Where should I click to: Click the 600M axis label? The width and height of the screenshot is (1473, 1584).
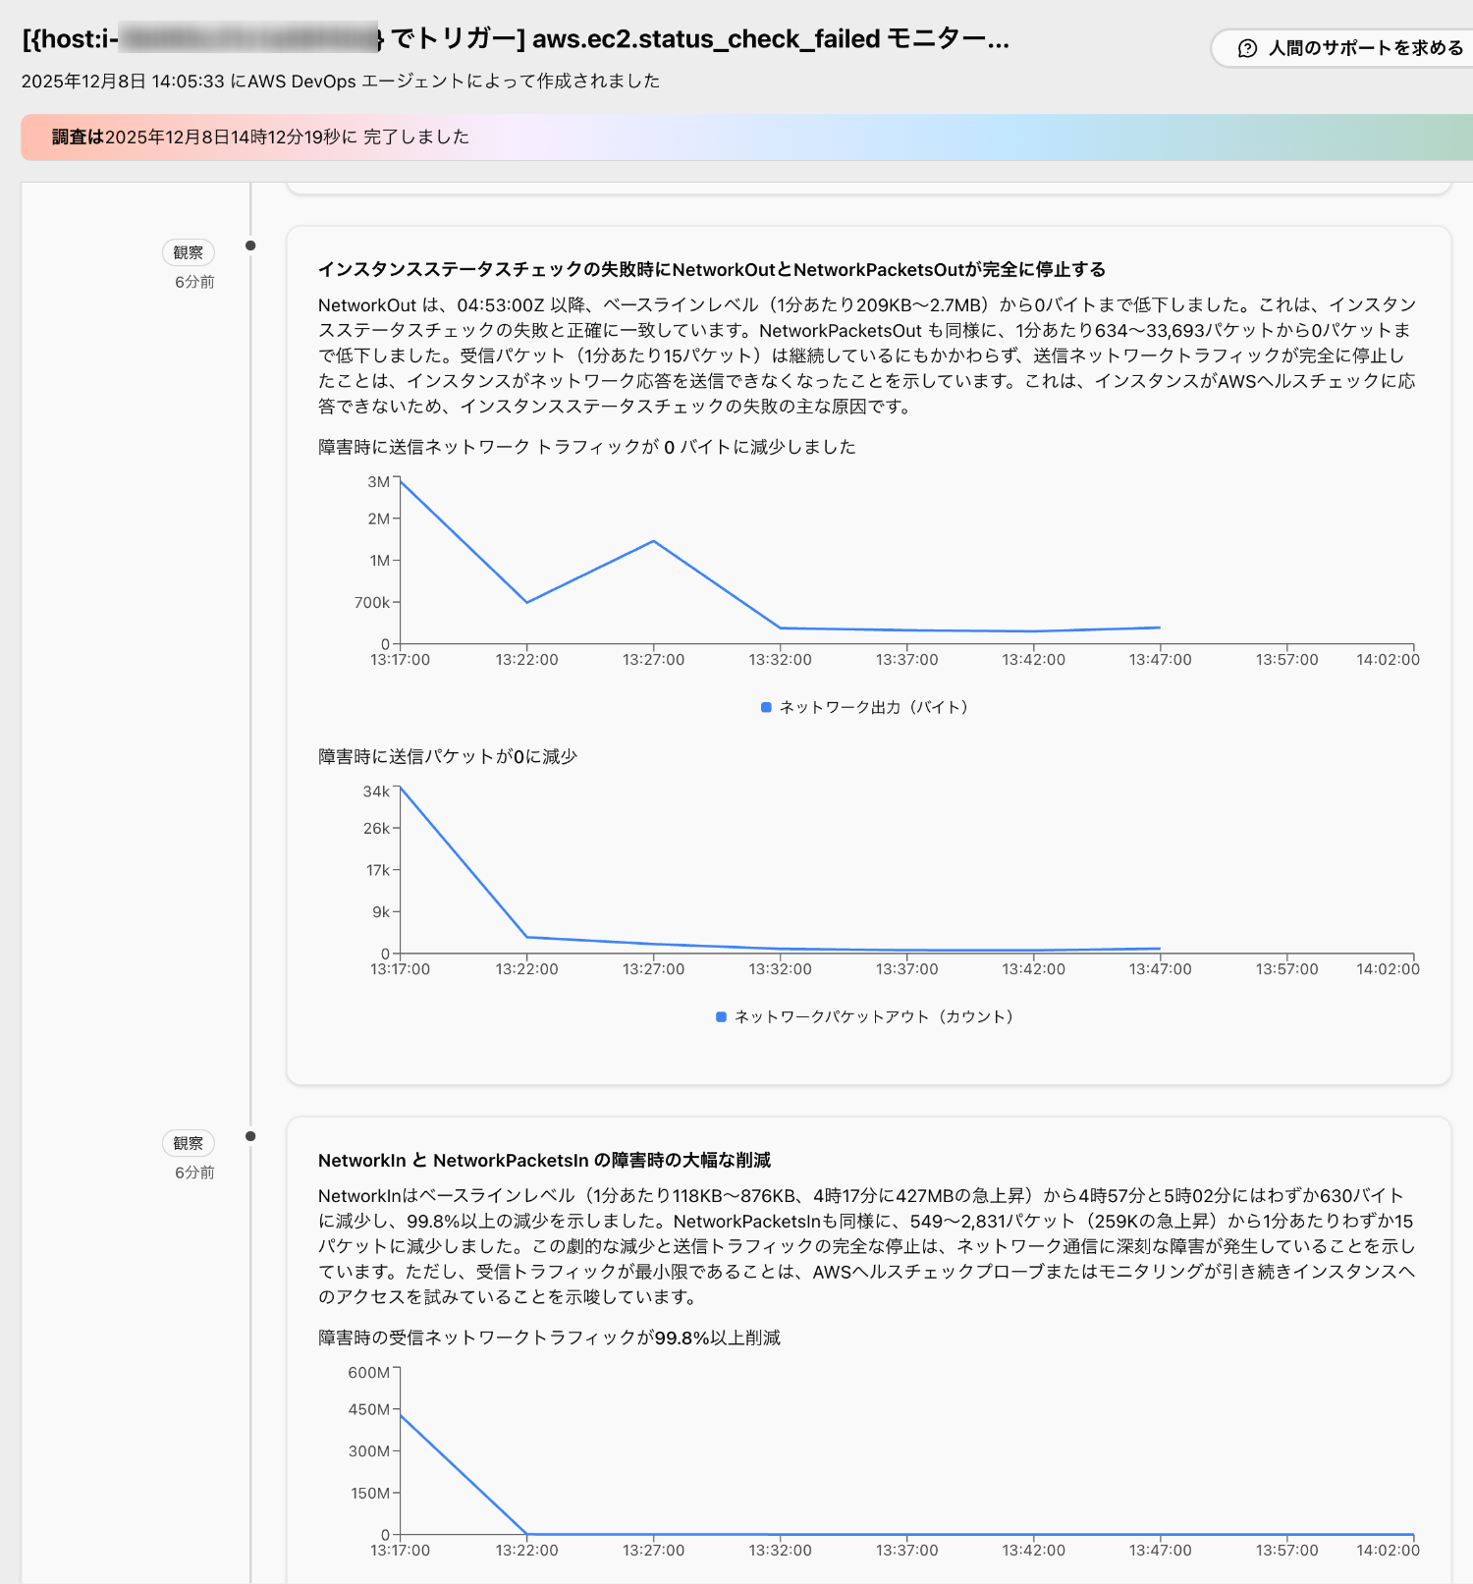point(369,1373)
